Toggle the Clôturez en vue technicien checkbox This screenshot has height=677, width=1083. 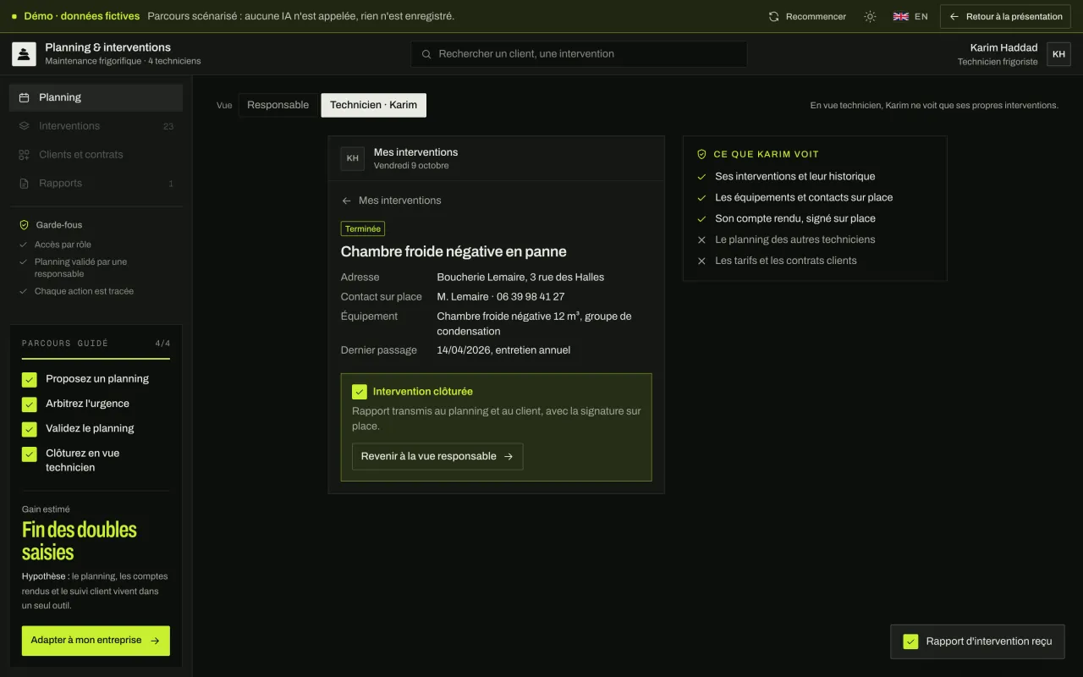pos(30,454)
